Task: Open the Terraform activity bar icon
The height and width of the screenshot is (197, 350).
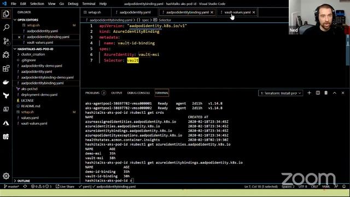Action: tap(6, 96)
